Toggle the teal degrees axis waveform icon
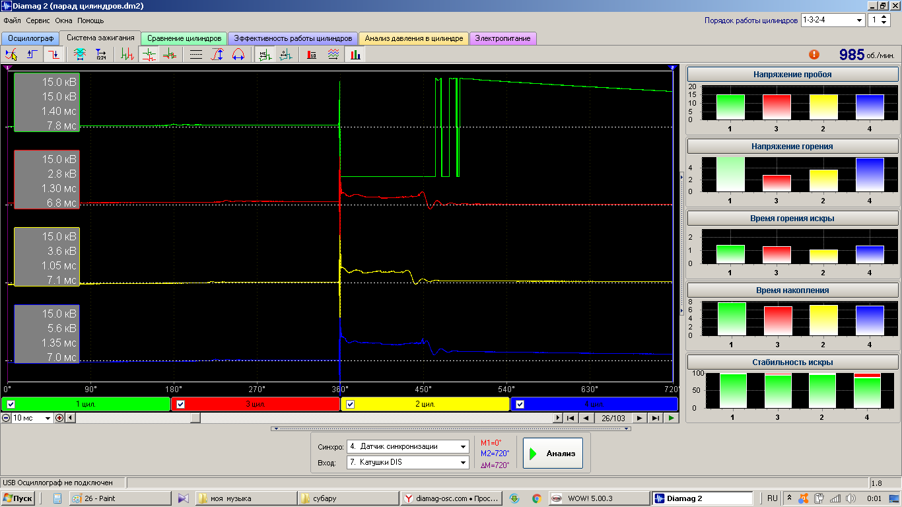 (286, 54)
